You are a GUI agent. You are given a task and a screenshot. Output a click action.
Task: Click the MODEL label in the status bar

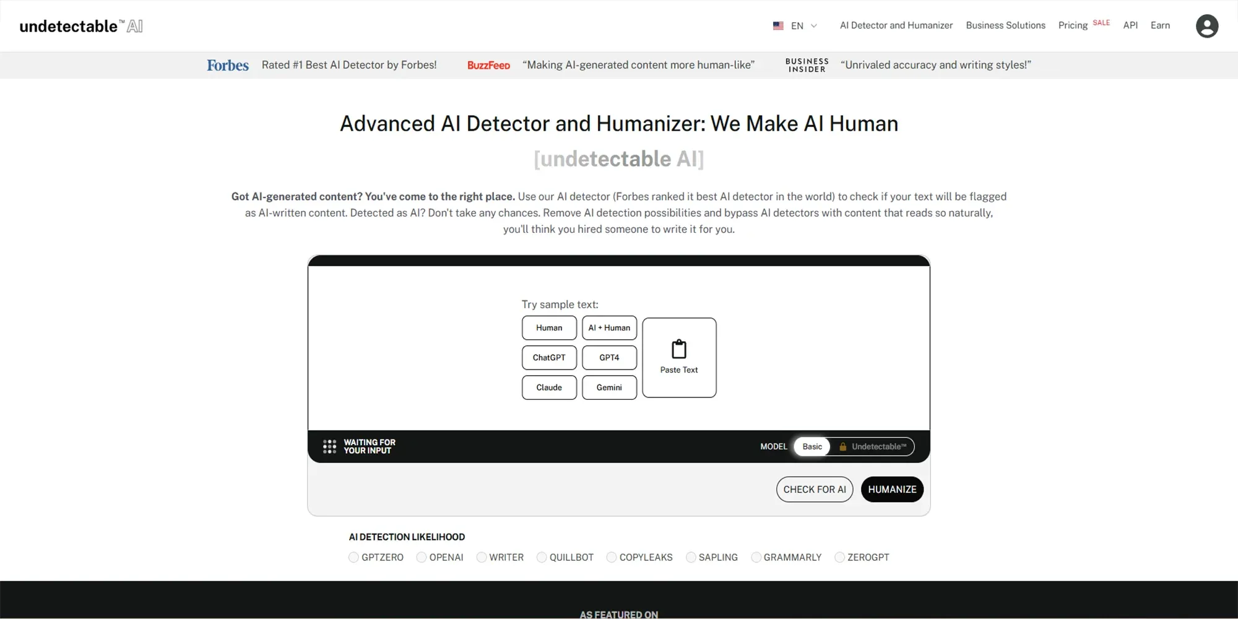point(774,446)
